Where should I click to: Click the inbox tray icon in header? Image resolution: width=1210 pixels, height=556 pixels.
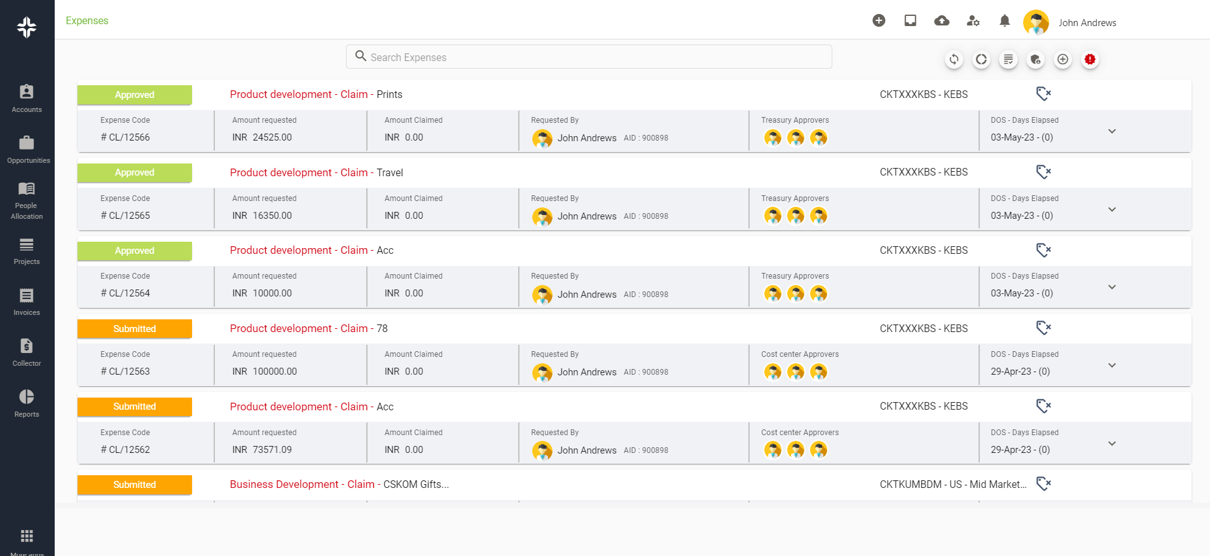(911, 21)
